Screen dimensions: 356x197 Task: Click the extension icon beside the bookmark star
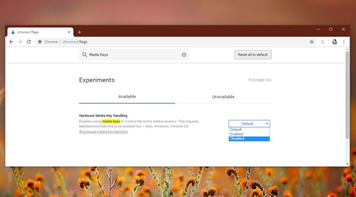click(323, 42)
